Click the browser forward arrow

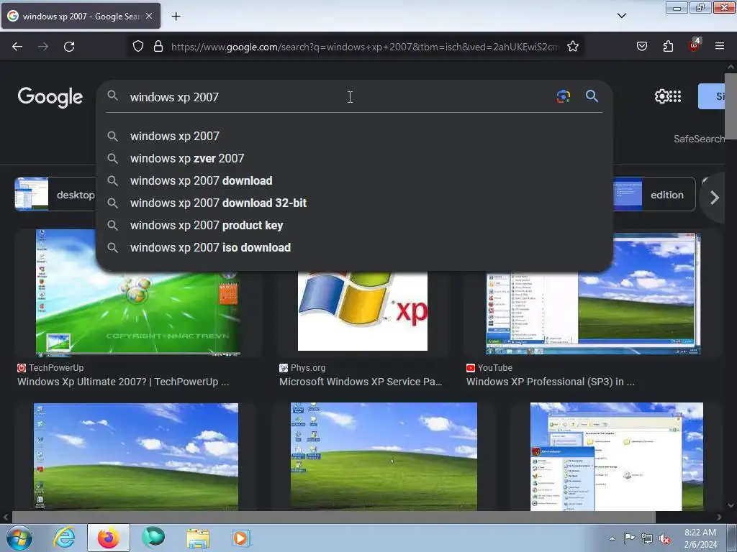[x=43, y=47]
